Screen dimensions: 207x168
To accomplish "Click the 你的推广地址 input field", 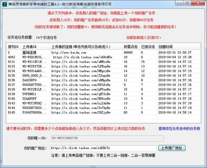I will click(x=103, y=148).
